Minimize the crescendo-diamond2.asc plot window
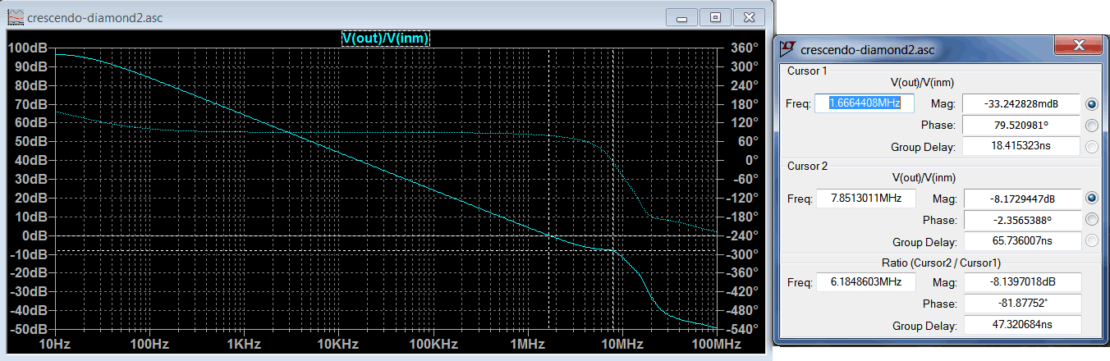The image size is (1110, 361). click(683, 16)
